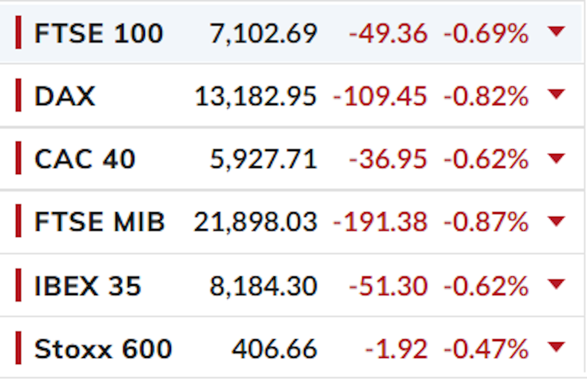
Task: Expand the DAX row red arrow
Action: pyautogui.click(x=556, y=95)
